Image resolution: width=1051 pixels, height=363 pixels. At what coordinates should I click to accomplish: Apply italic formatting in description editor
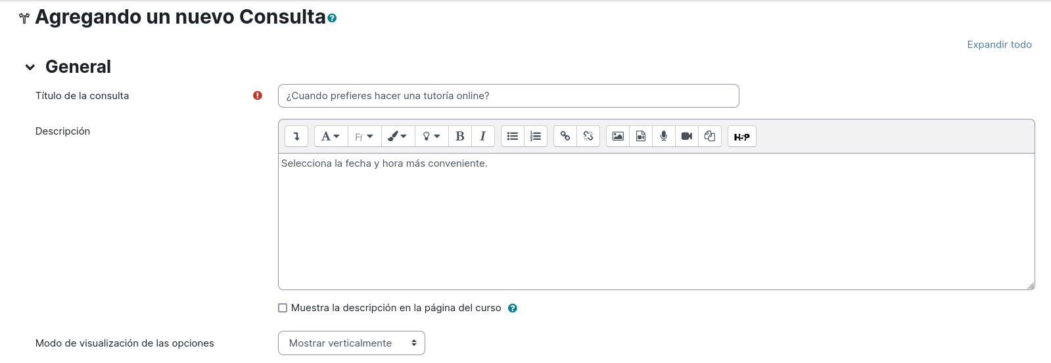point(483,137)
